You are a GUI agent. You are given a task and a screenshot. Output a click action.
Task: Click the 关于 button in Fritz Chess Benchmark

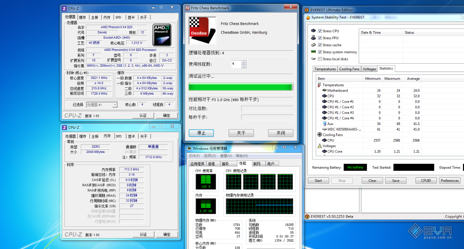tap(241, 133)
